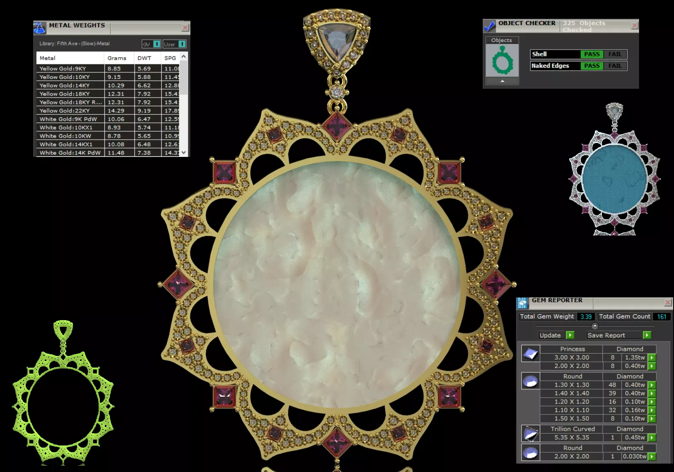Click green arrow for 1.50 X 1.50 Round
Image resolution: width=674 pixels, height=472 pixels.
pyautogui.click(x=652, y=419)
